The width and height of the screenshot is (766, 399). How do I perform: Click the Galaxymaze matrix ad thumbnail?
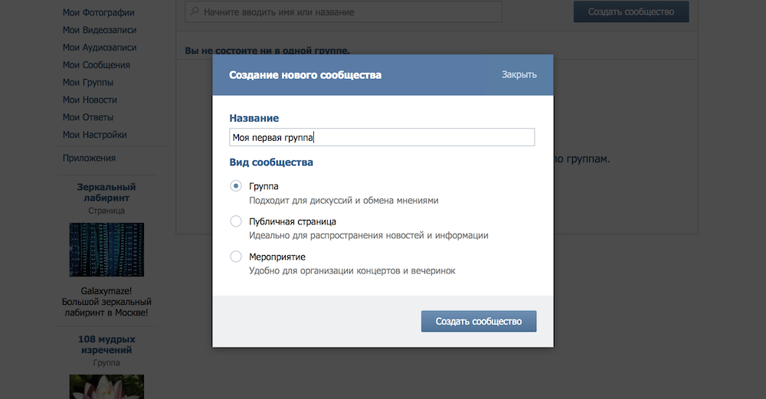[x=106, y=250]
